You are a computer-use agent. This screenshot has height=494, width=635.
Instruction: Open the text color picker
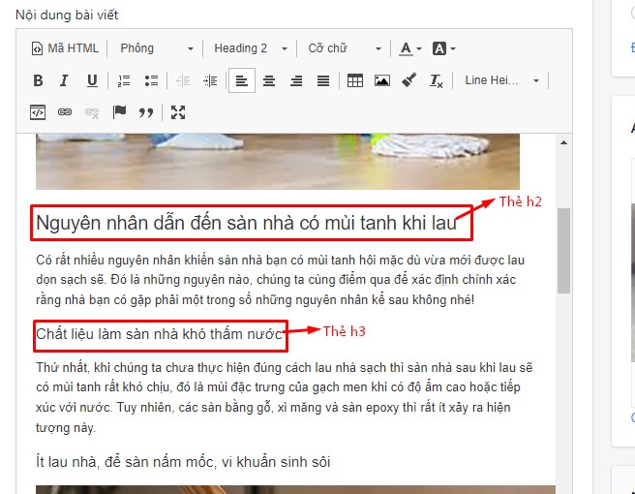coord(409,48)
